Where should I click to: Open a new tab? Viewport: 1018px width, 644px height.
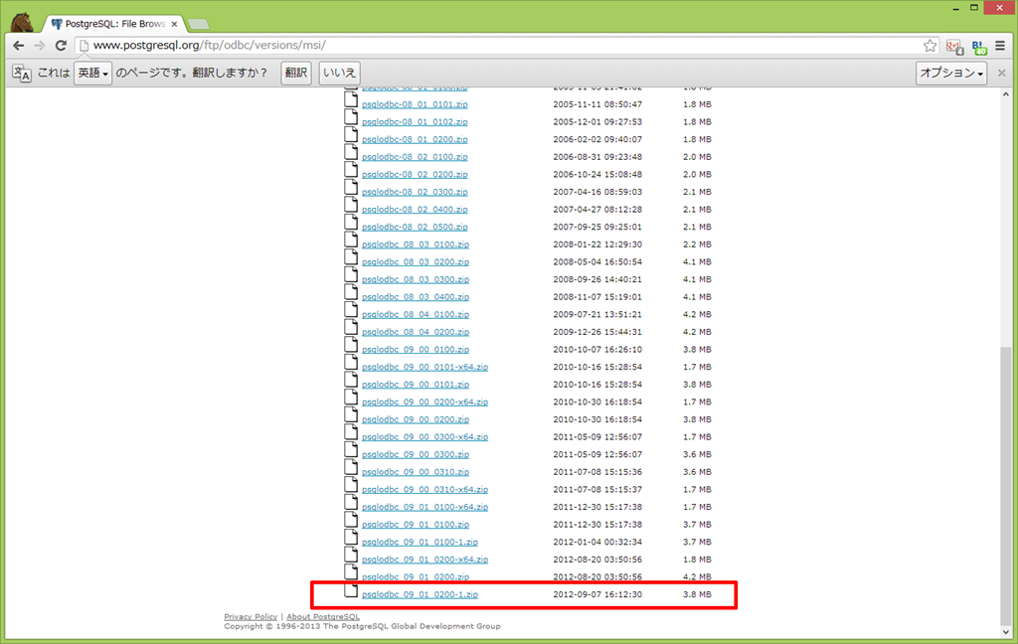click(x=198, y=24)
